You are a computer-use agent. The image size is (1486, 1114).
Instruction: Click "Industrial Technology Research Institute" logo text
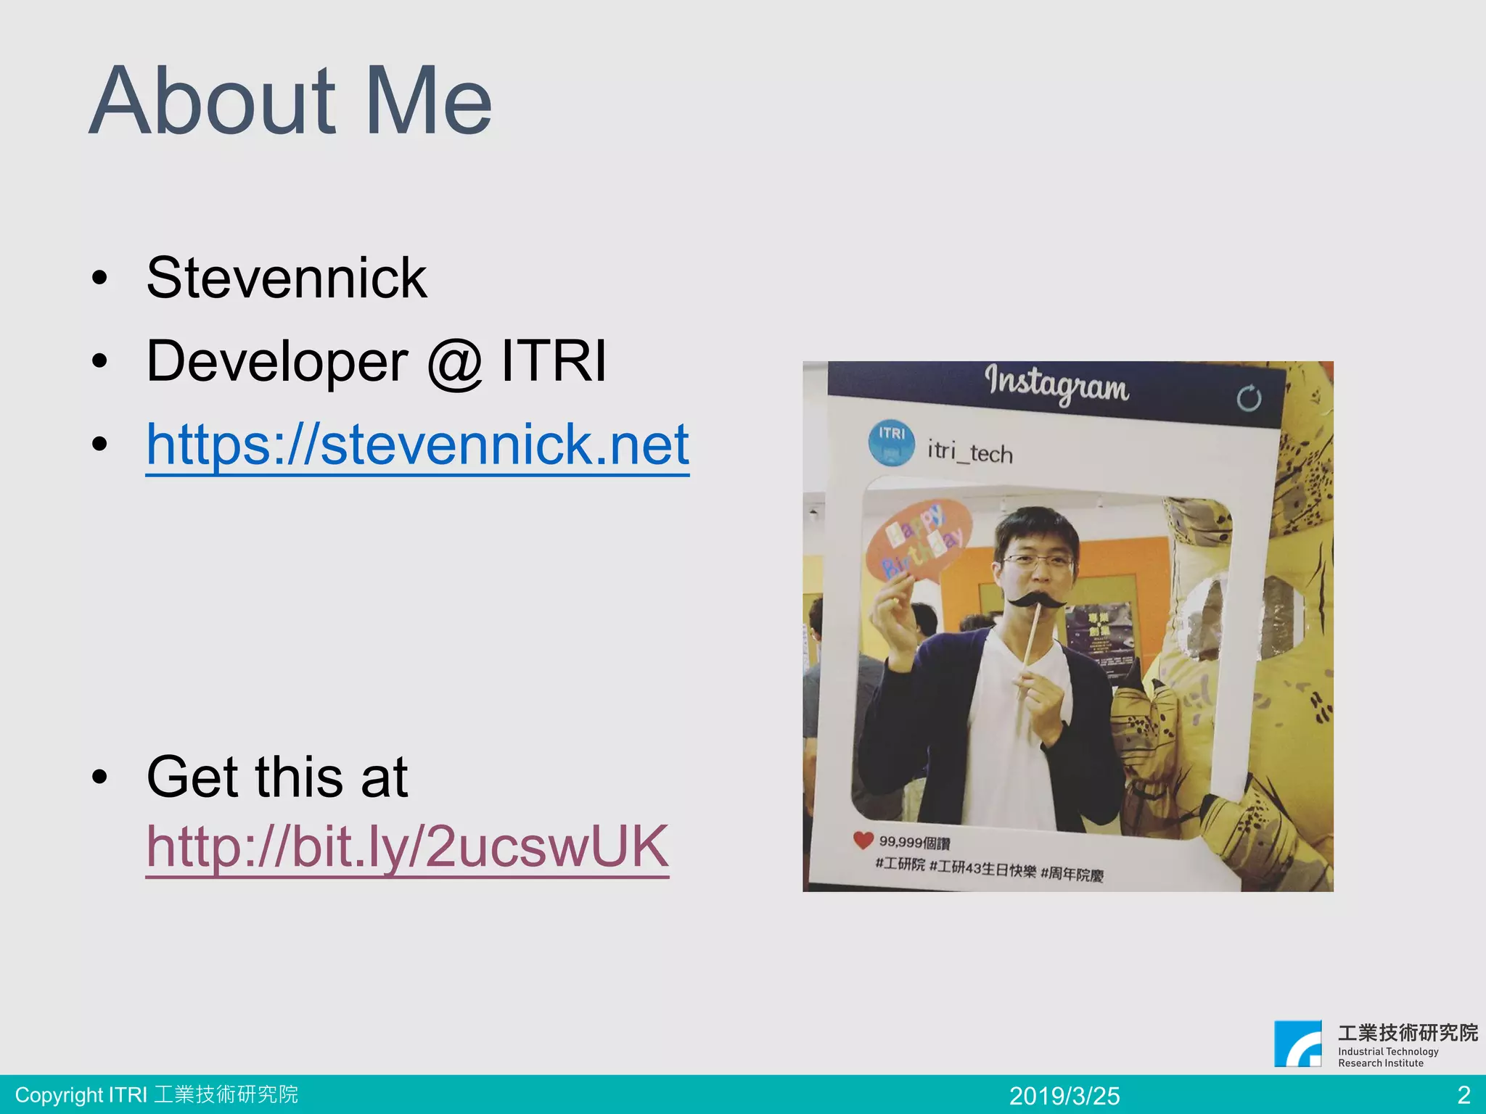tap(1388, 1057)
